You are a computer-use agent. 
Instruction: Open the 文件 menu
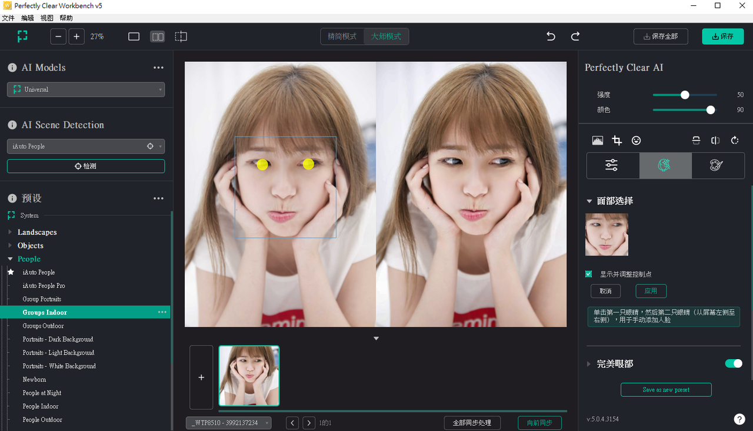click(x=8, y=18)
